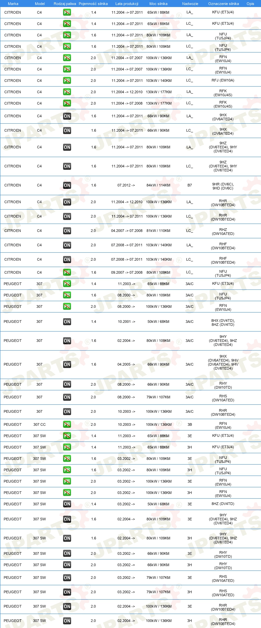Select the 9HR (DV6C), 9HD (DV6C) cell
Screen dimensions: 261x628
[x=223, y=186]
